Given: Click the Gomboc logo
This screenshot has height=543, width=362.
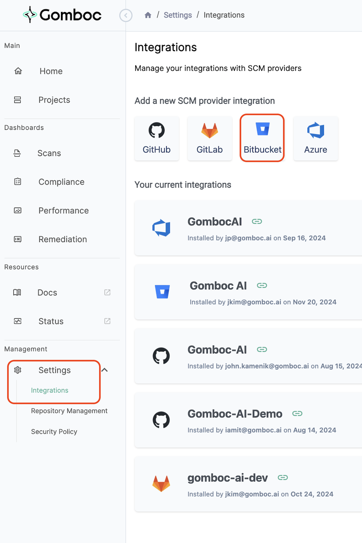Looking at the screenshot, I should 62,15.
